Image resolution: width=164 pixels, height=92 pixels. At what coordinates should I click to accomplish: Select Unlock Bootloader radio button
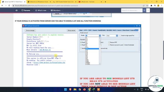[124, 45]
